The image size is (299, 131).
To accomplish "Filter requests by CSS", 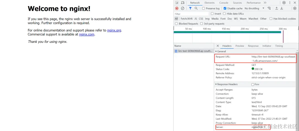I will (201, 19).
